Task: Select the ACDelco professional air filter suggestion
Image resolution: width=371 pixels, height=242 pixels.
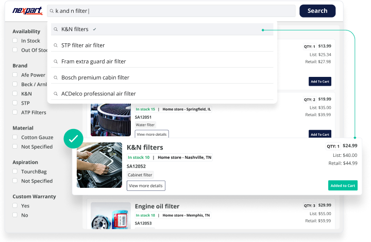Action: 162,93
